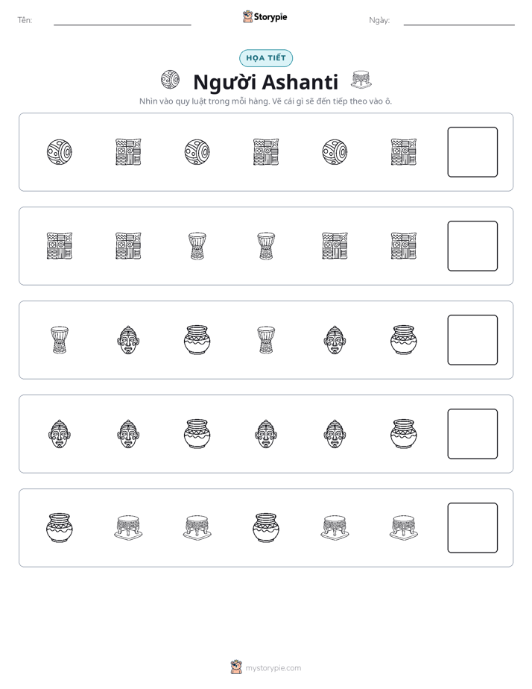This screenshot has height=689, width=532.
Task: Click the Storypie logo at top
Action: coord(265,17)
